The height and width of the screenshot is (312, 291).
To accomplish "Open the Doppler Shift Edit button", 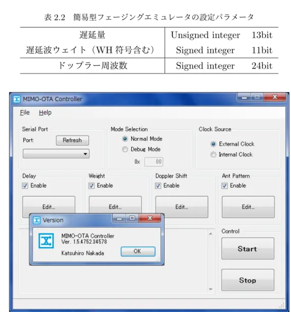I will pyautogui.click(x=181, y=207).
